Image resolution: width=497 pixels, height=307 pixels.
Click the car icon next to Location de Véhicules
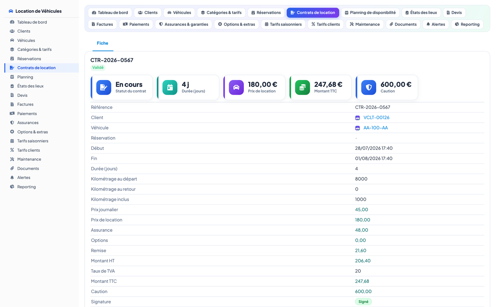coord(11,11)
